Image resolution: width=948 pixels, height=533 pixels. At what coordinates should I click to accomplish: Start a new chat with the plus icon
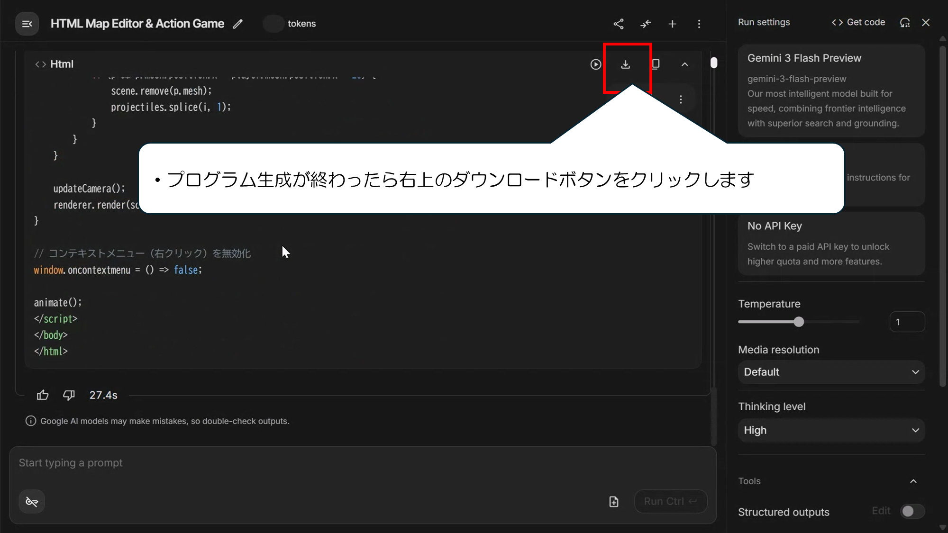tap(672, 24)
